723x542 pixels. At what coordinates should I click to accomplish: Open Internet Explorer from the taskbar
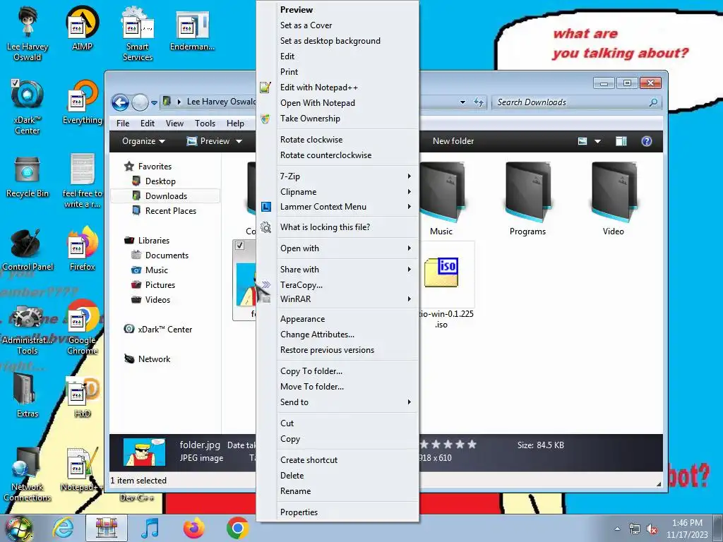tap(63, 528)
